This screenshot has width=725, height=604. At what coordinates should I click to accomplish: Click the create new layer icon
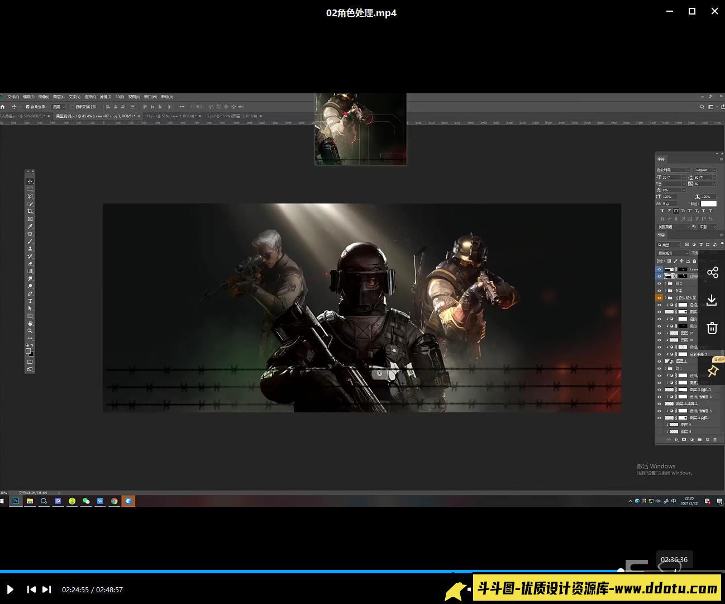(707, 439)
